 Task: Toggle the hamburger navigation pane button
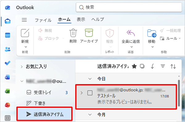tap(24, 20)
